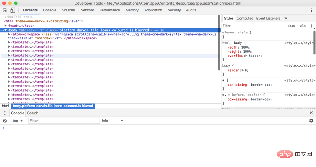Toggle the device toolbar icon
The width and height of the screenshot is (316, 167).
13,10
